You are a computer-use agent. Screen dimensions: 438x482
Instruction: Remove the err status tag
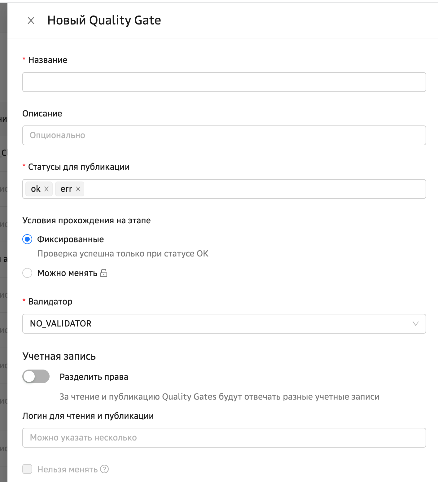point(78,189)
